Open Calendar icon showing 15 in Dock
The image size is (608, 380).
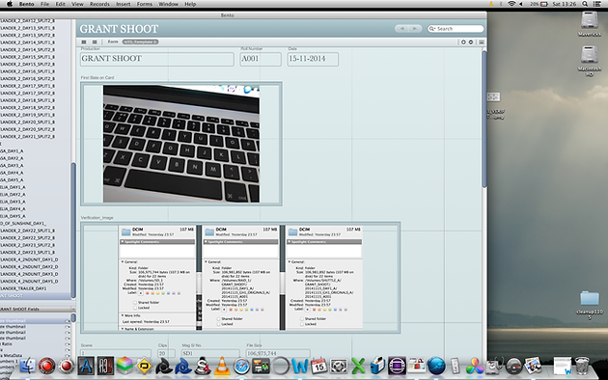(x=319, y=366)
